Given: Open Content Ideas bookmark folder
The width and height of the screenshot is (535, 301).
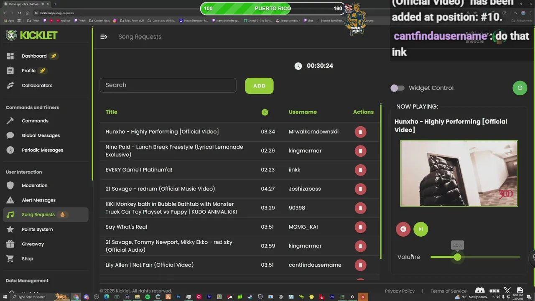Looking at the screenshot, I should tap(99, 20).
